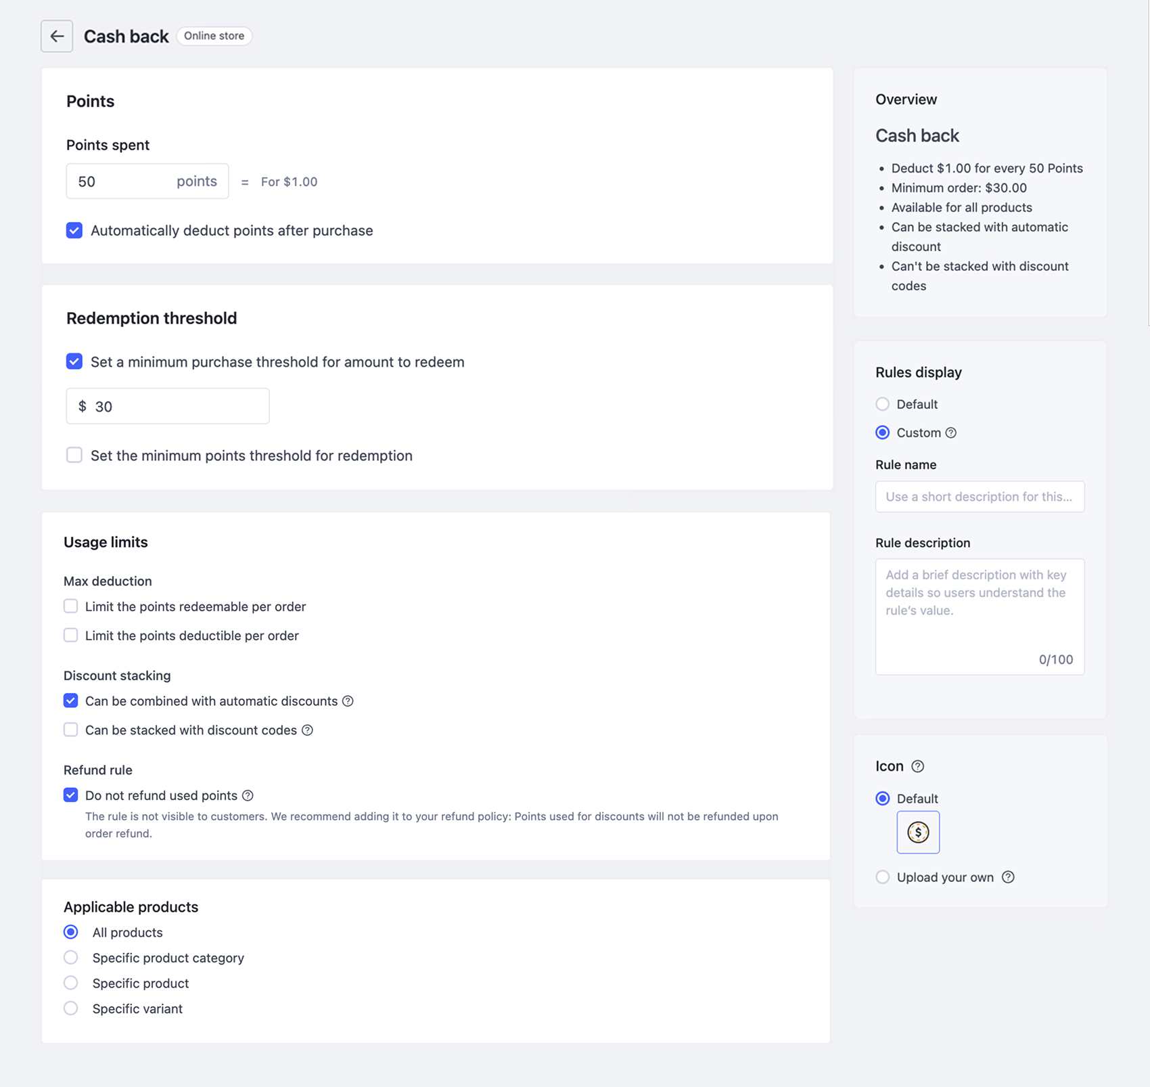Click help icon next to Do not refund used points
Image resolution: width=1150 pixels, height=1087 pixels.
tap(248, 796)
